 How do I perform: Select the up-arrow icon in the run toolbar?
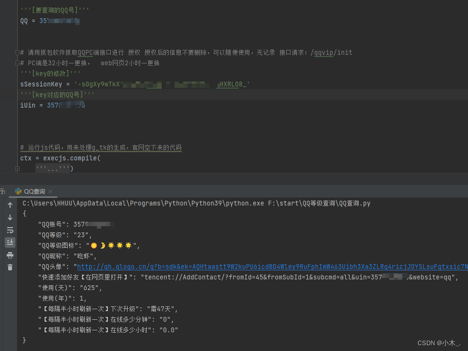[x=10, y=205]
